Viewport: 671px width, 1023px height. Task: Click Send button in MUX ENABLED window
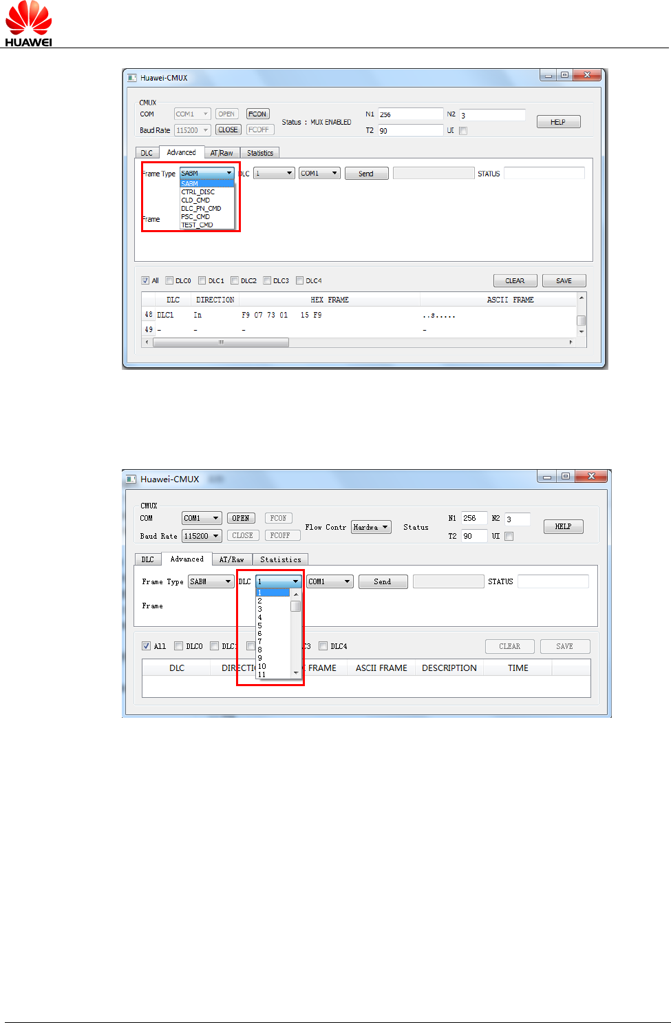coord(366,174)
